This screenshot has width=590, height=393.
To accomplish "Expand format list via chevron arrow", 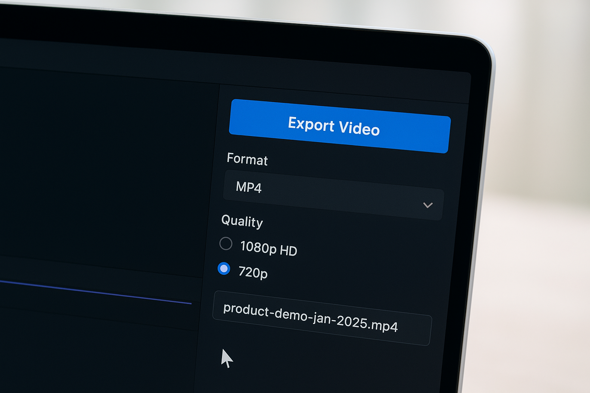I will pos(428,205).
